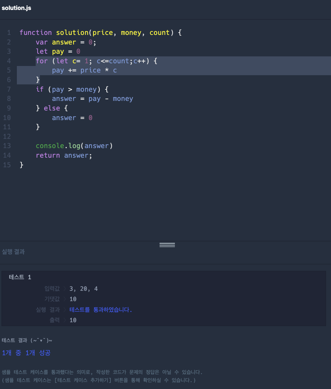This screenshot has height=389, width=331.
Task: Place cursor on 'function solution' declaration line
Action: tap(100, 33)
